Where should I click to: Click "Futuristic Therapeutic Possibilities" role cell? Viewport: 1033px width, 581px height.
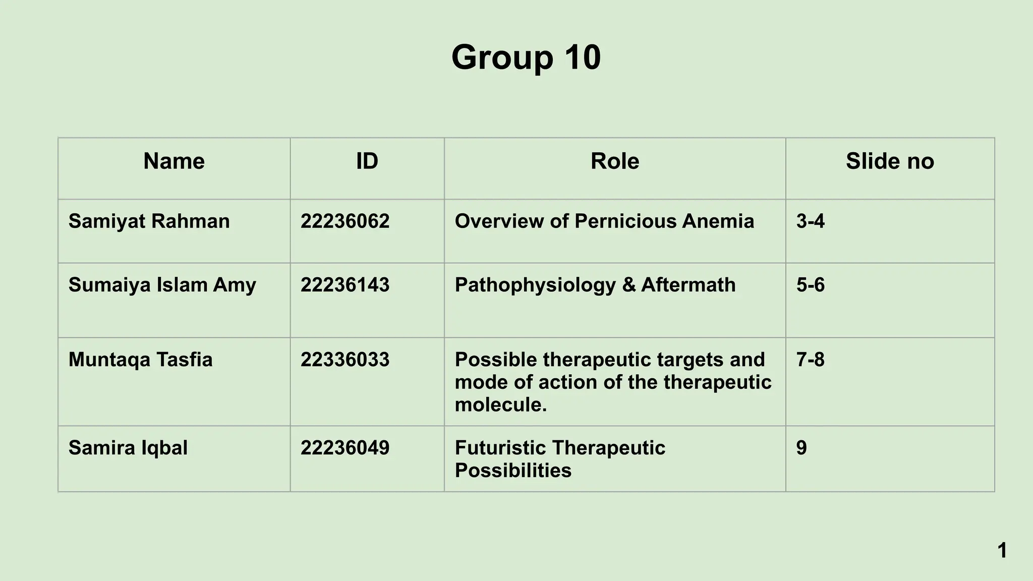560,459
